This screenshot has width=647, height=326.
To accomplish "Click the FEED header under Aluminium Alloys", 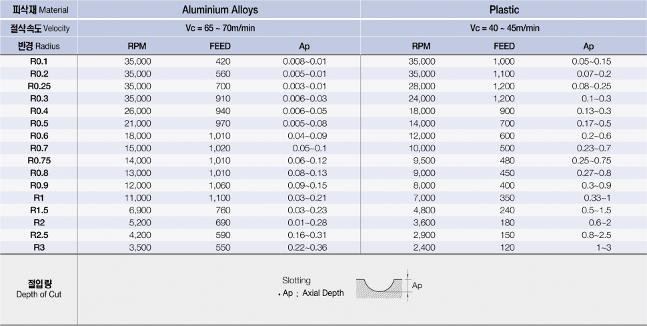I will pyautogui.click(x=220, y=47).
